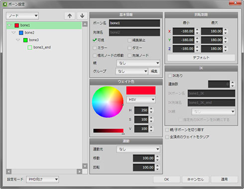
Task: Click the IKボーン名 field bone1_IK
Action: (x=212, y=94)
